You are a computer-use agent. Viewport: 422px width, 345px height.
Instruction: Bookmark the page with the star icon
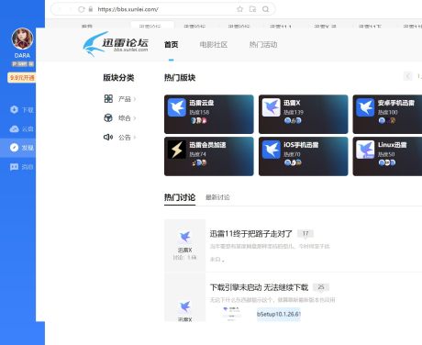click(x=240, y=9)
